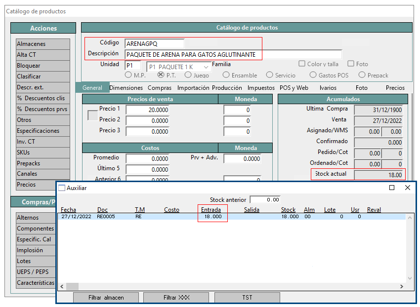This screenshot has height=307, width=420.
Task: Click the Precio 2 value field
Action: 148,121
